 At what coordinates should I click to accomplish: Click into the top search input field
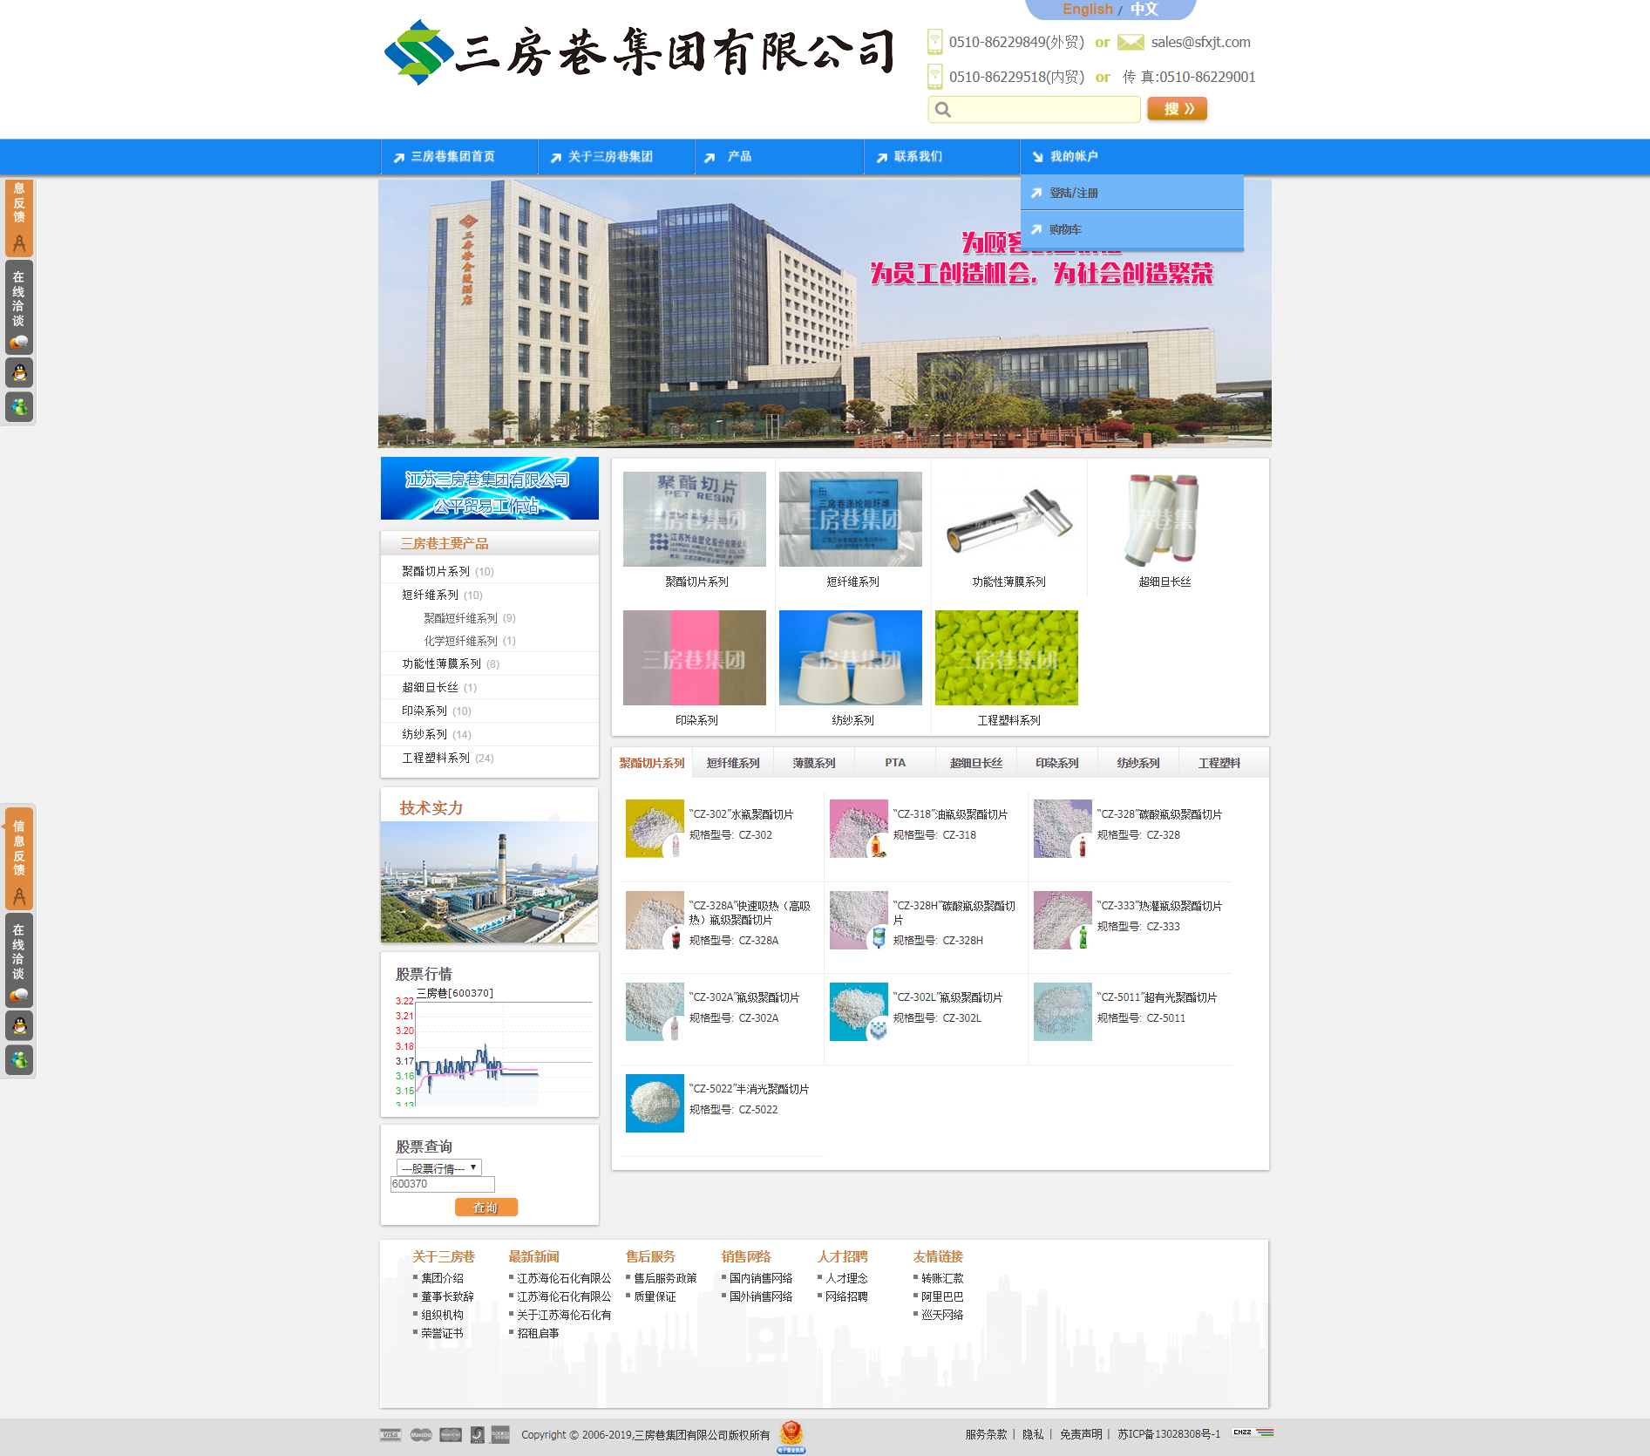(x=1035, y=109)
